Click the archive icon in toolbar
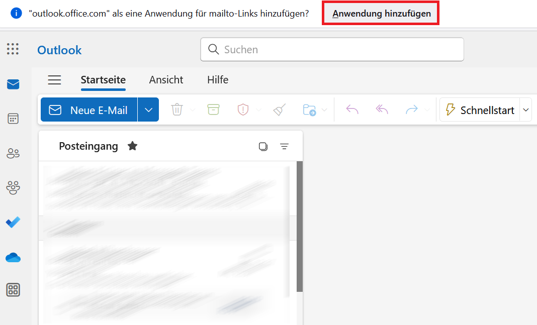The height and width of the screenshot is (325, 537). (213, 110)
